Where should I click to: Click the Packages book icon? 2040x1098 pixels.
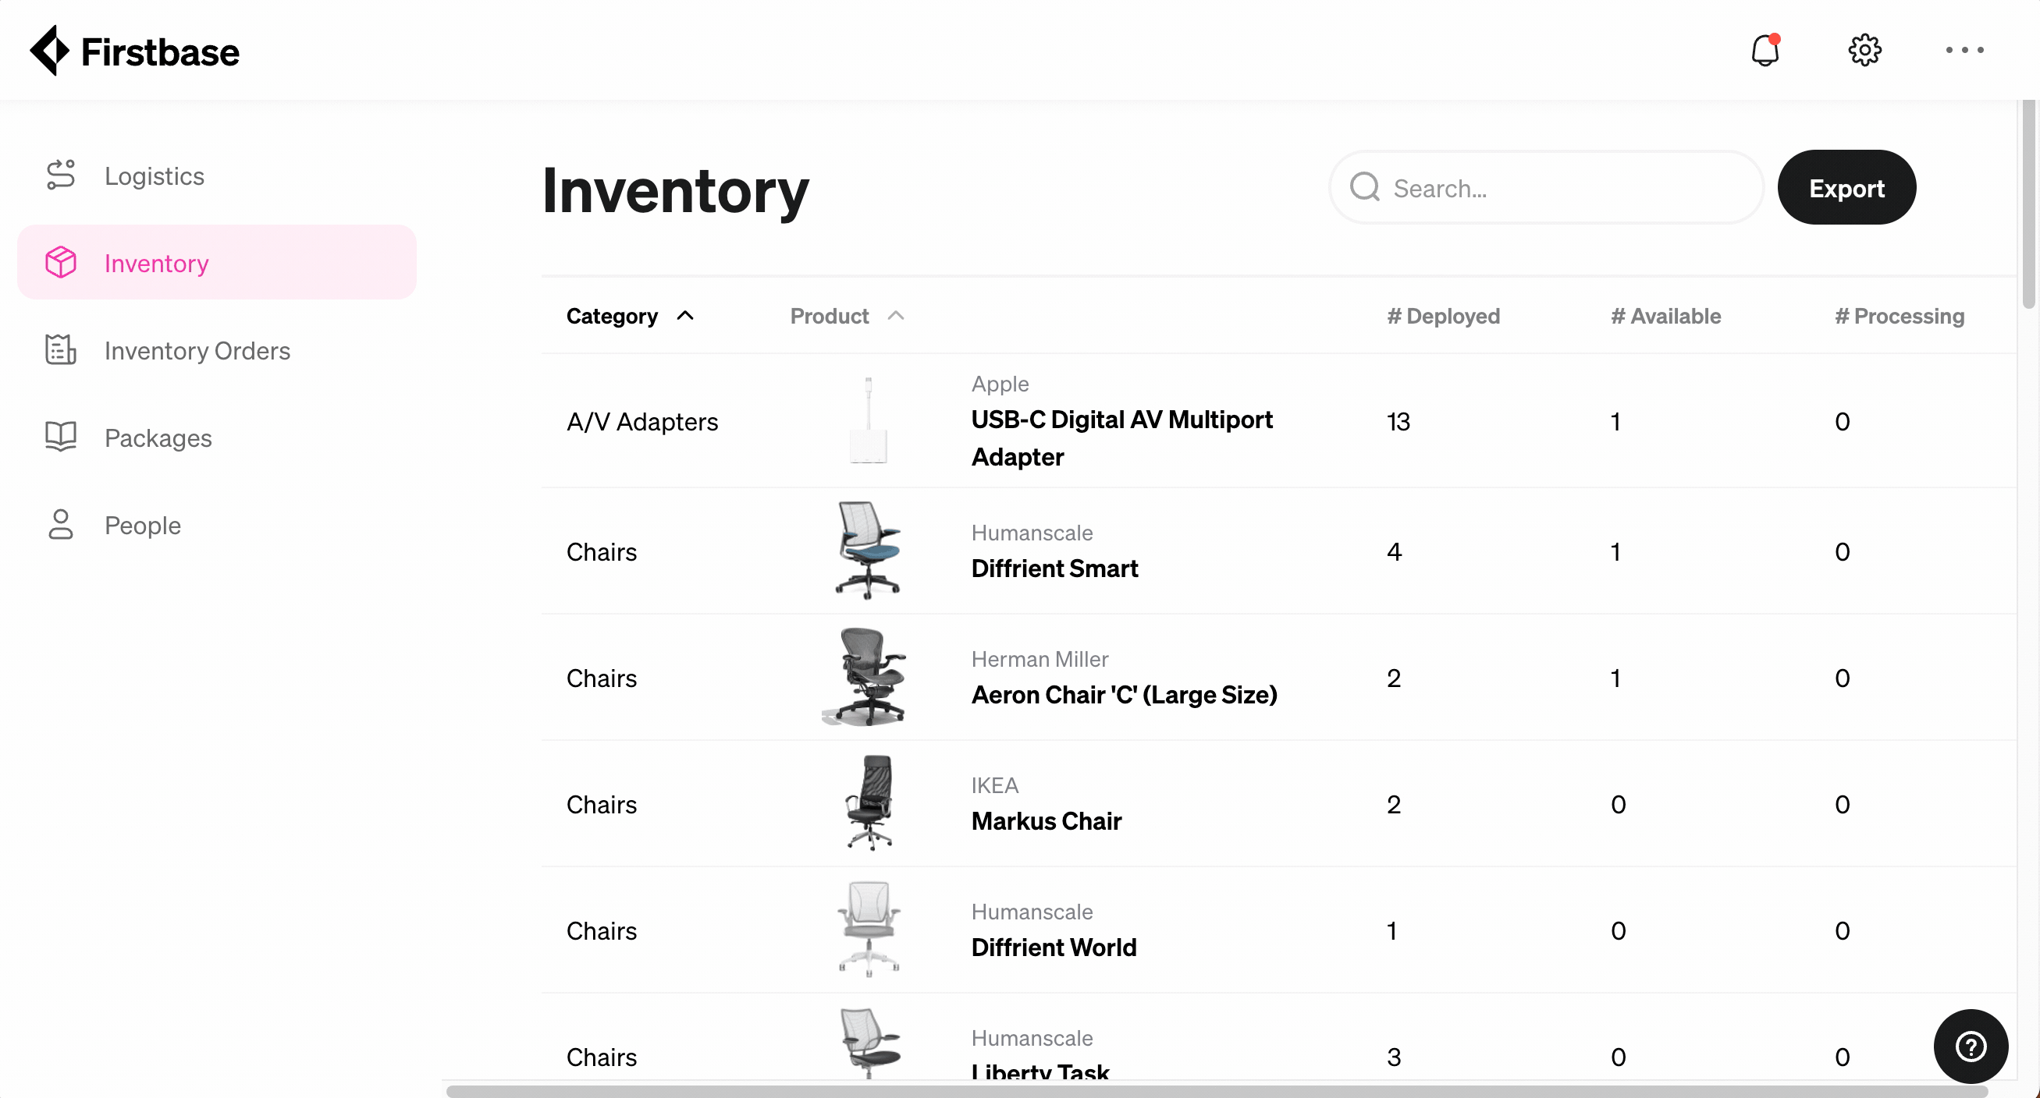click(60, 437)
